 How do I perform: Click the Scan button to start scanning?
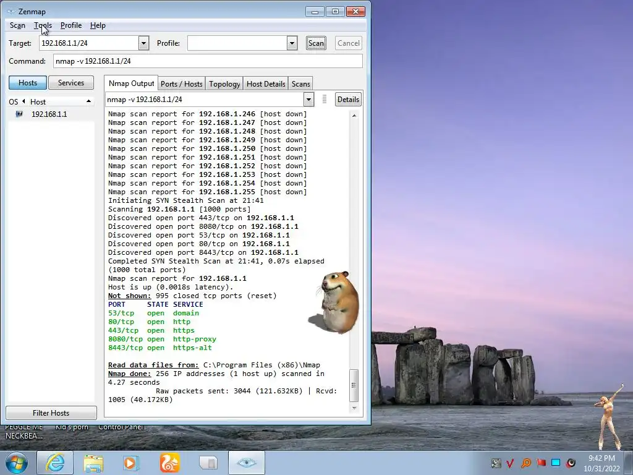pos(316,43)
